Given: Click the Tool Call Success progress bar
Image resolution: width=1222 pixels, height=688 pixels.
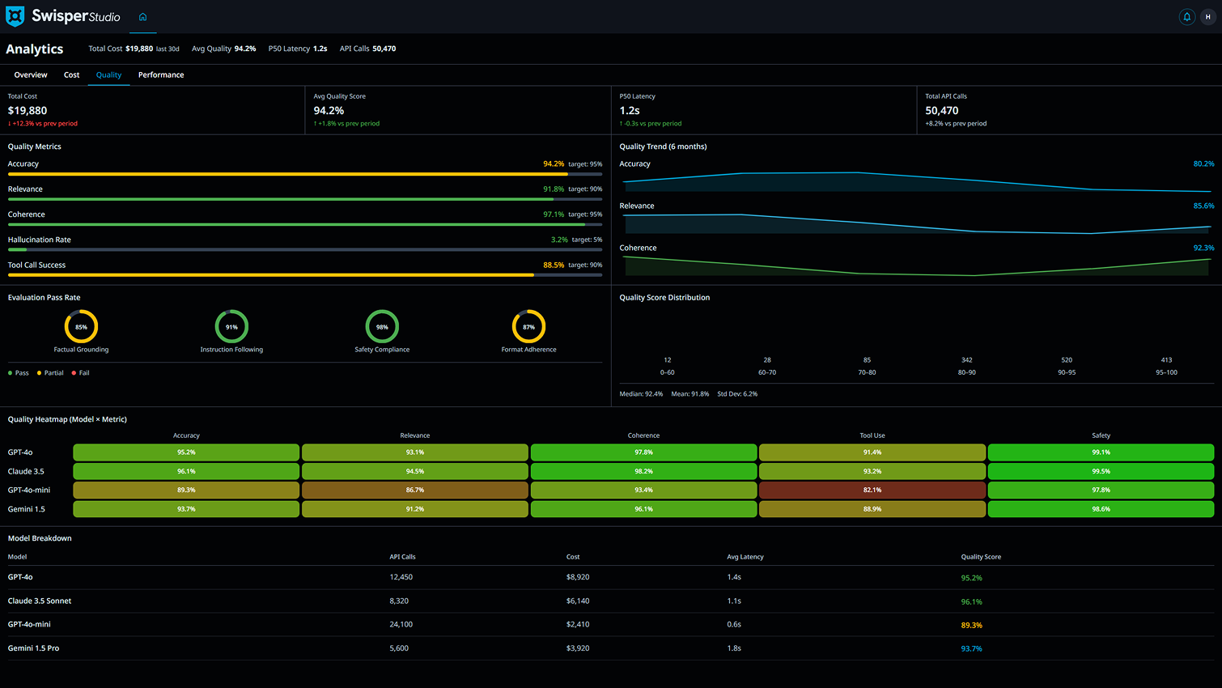Looking at the screenshot, I should tap(304, 275).
